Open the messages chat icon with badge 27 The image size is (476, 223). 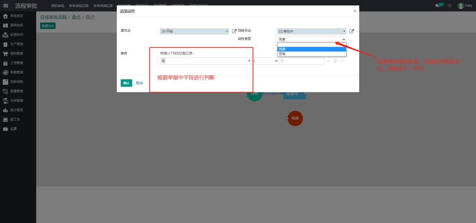438,6
